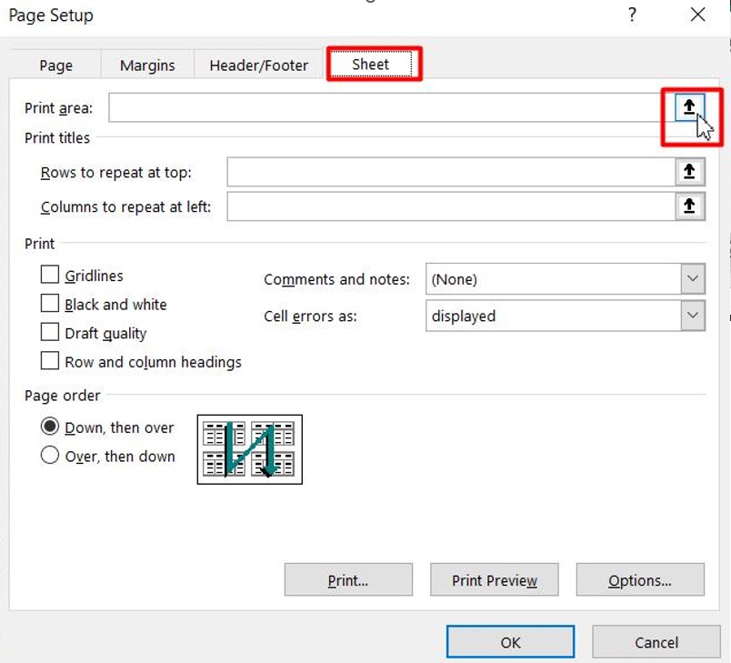Open Print Preview

(x=495, y=579)
